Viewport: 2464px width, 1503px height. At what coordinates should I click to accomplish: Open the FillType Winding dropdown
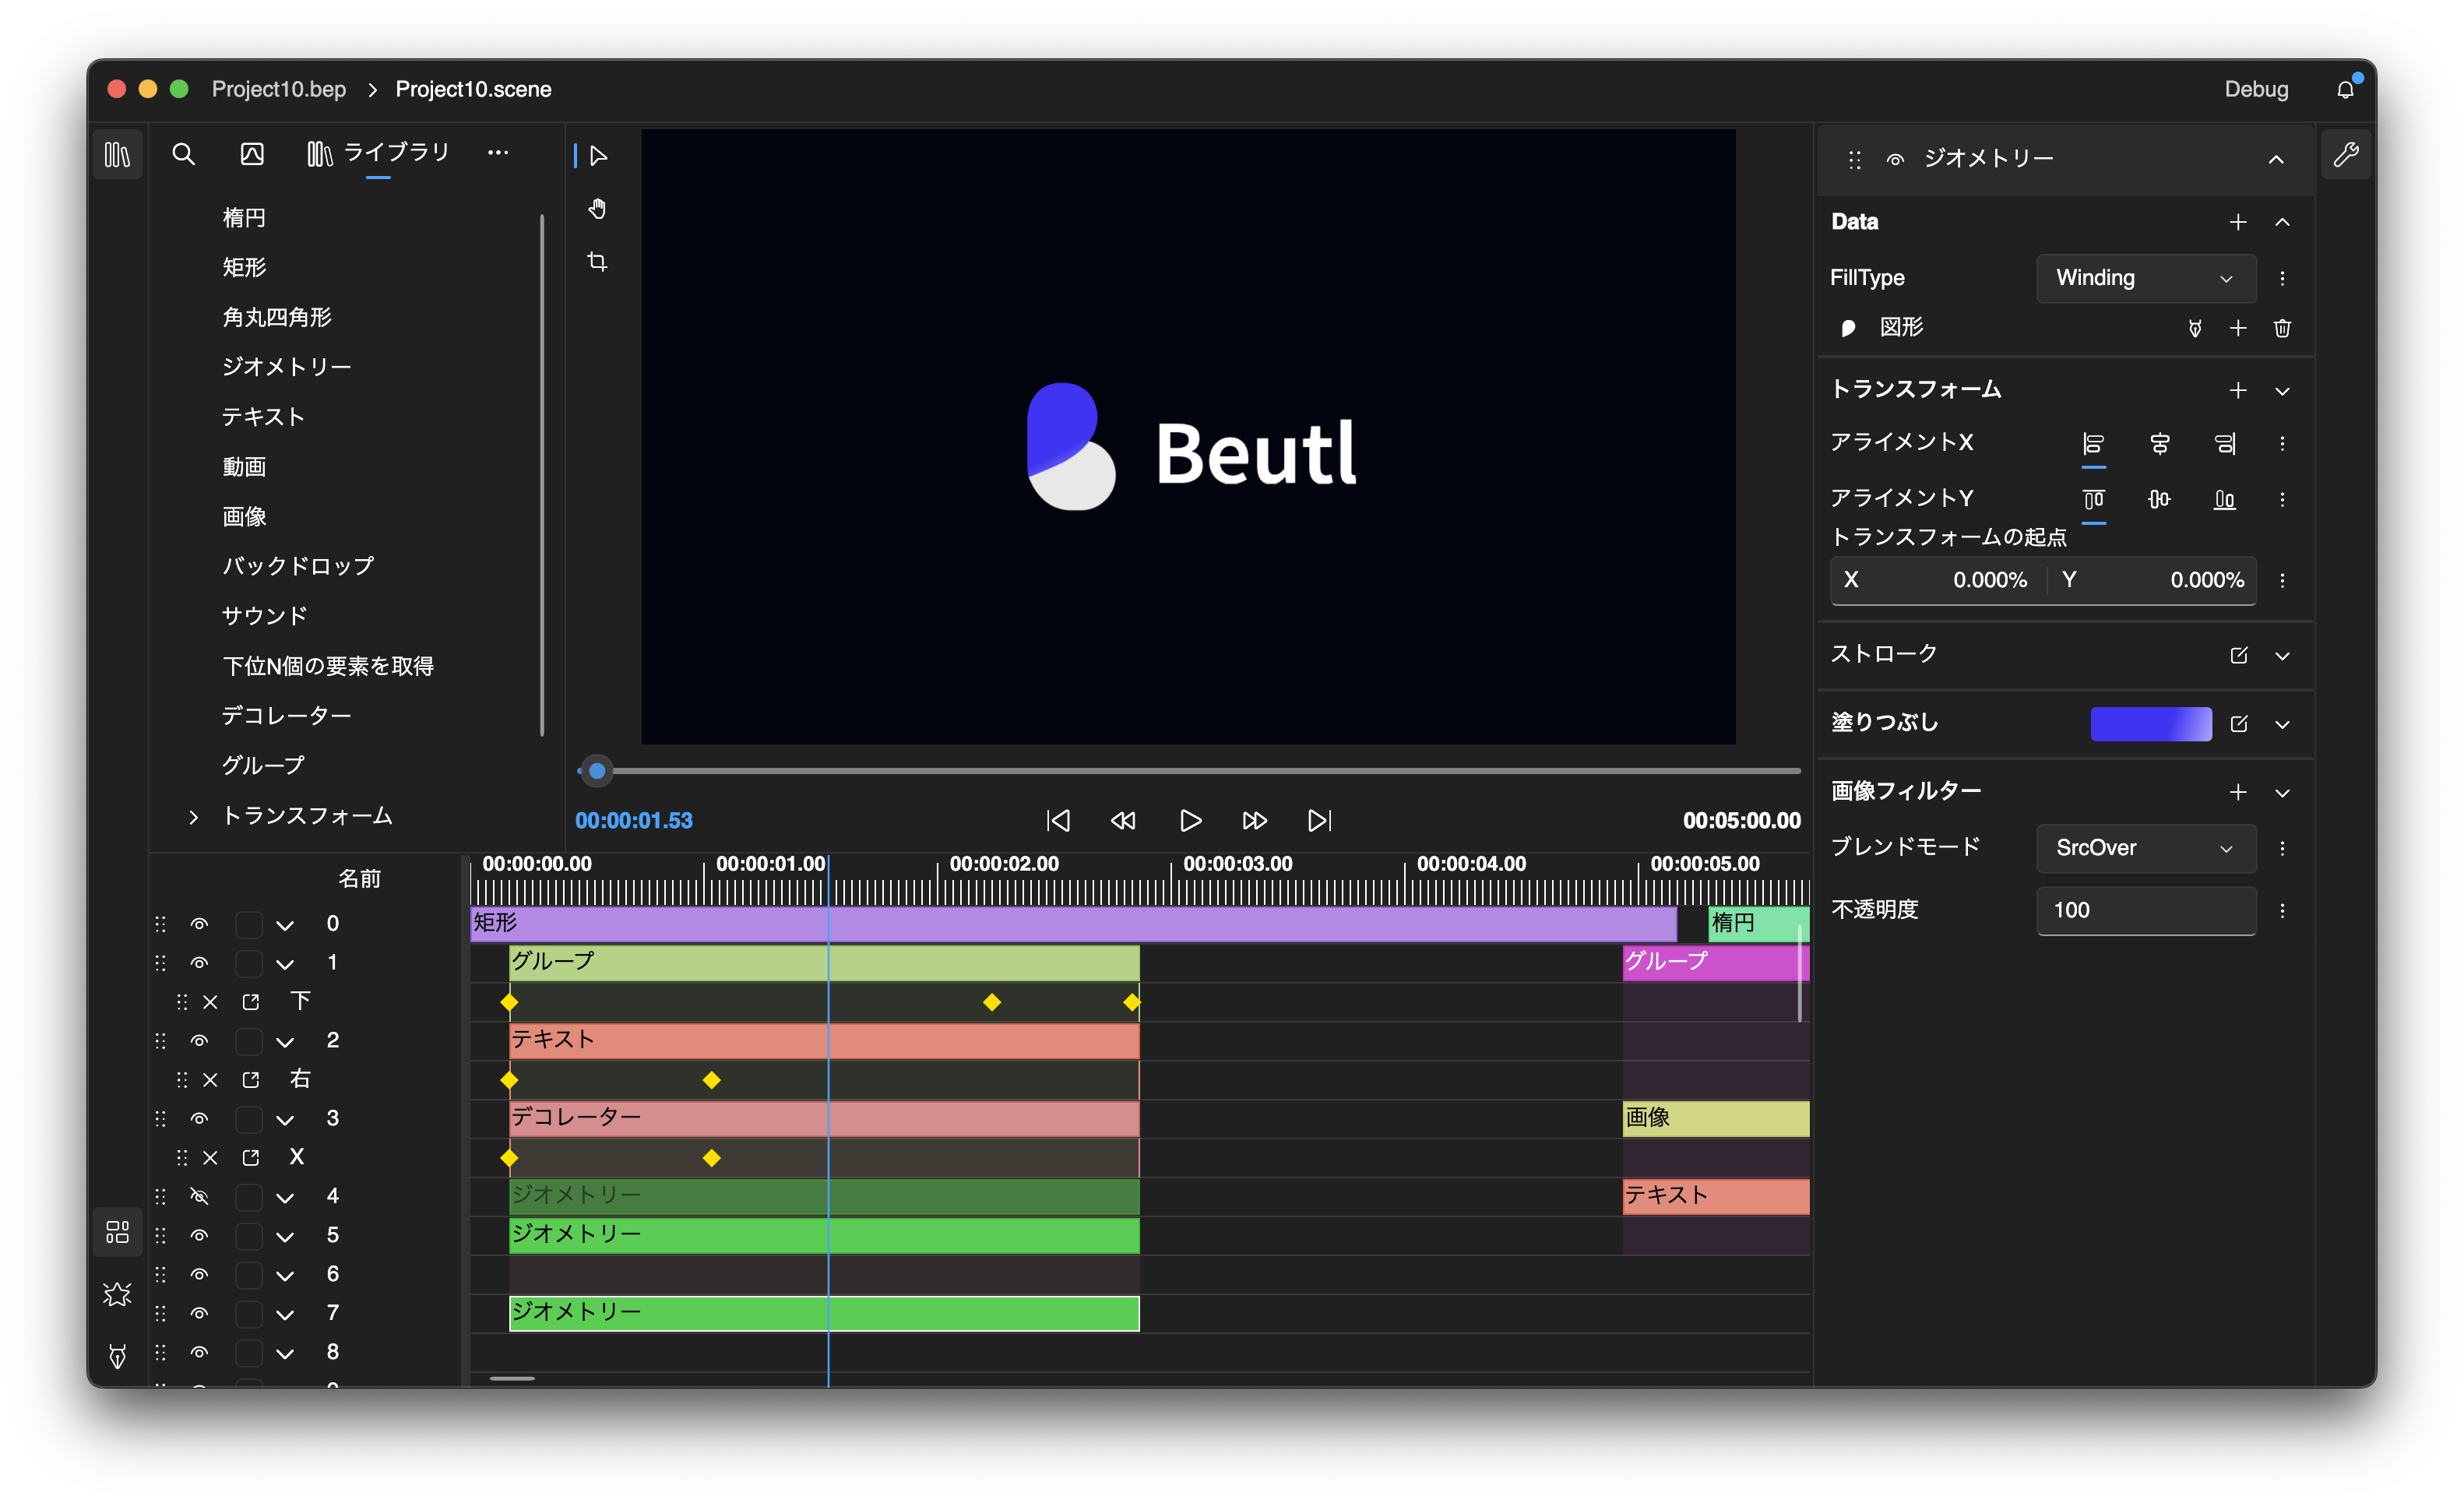[x=2145, y=278]
